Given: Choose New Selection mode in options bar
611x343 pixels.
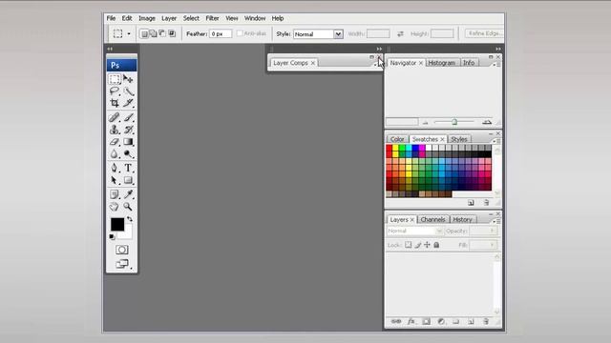Looking at the screenshot, I should pos(144,34).
